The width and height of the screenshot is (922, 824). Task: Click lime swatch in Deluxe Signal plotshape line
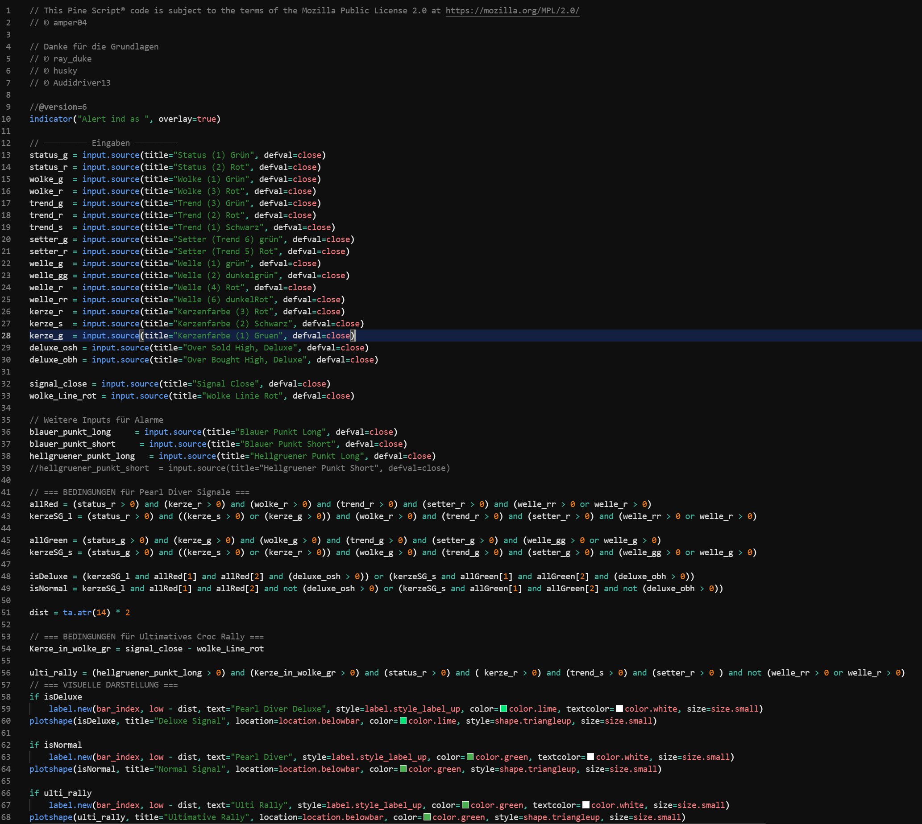tap(403, 721)
